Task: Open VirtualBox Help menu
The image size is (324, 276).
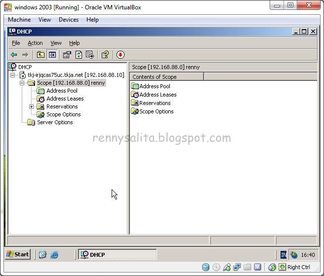Action: point(92,20)
